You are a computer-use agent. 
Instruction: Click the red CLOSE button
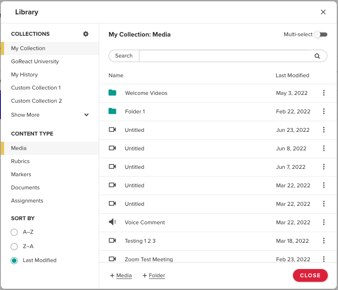click(x=310, y=276)
